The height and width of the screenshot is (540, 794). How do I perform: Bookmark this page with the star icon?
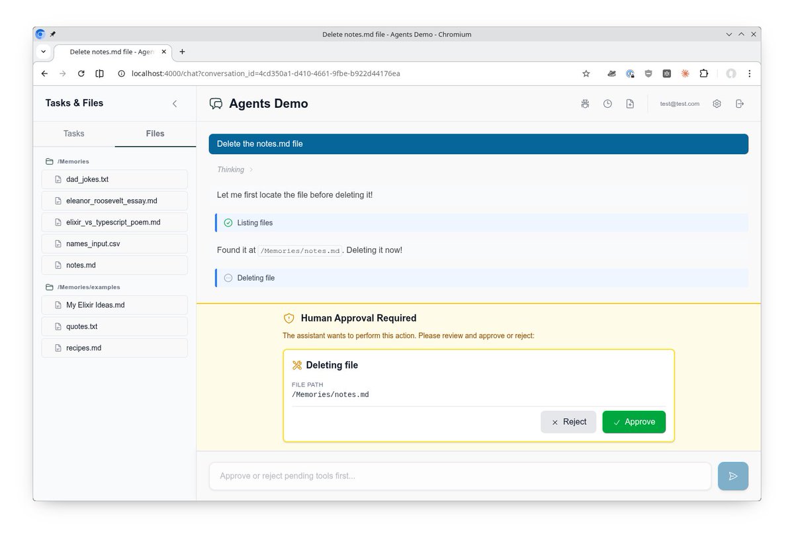click(586, 73)
